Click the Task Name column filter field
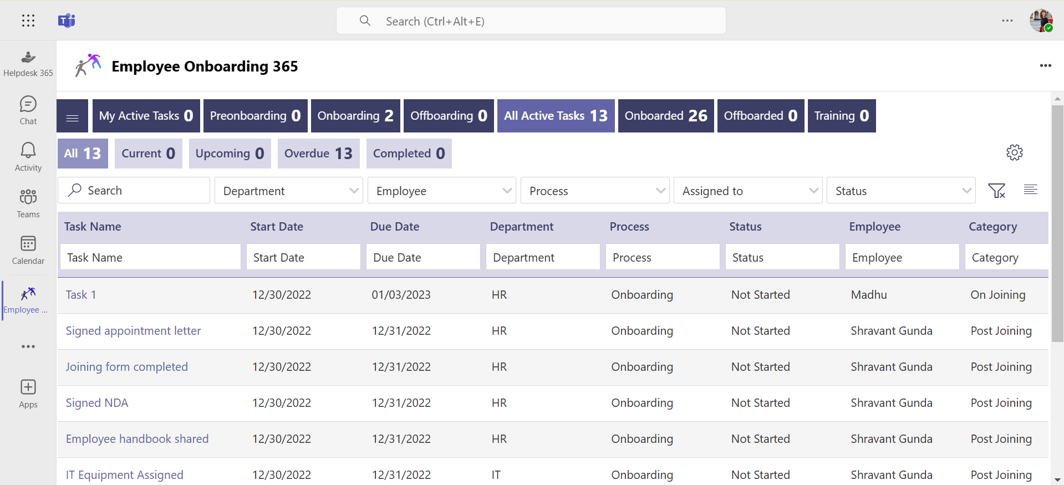This screenshot has height=485, width=1064. (150, 257)
